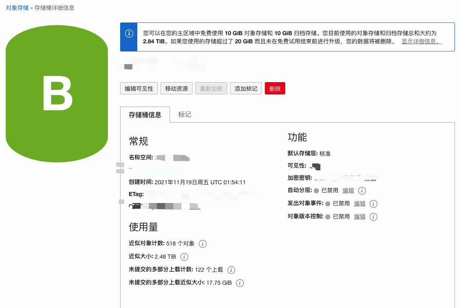Open the info tooltip for 近似大小

tap(184, 257)
